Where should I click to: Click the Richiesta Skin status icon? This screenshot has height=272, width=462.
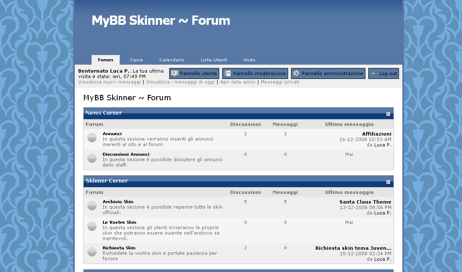(x=92, y=252)
